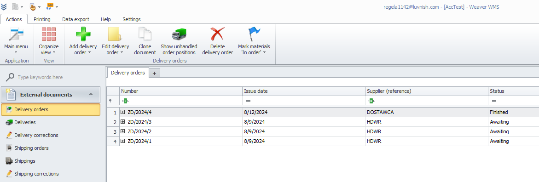The width and height of the screenshot is (539, 182).
Task: Click the search magnifier icon in sidebar
Action: 10,77
